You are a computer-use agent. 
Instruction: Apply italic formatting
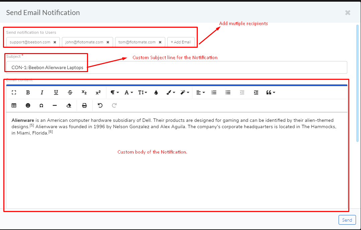tap(42, 92)
